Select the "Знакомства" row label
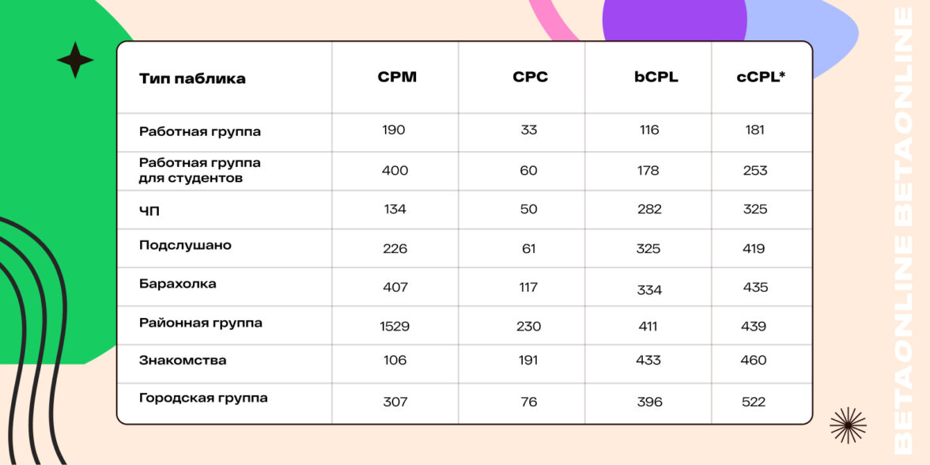 click(x=183, y=361)
